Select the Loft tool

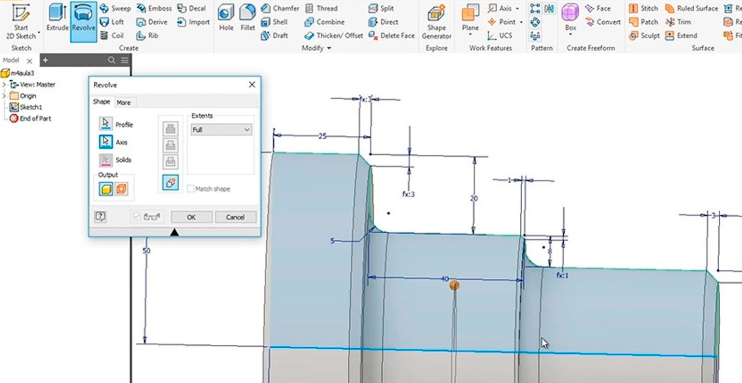point(112,22)
